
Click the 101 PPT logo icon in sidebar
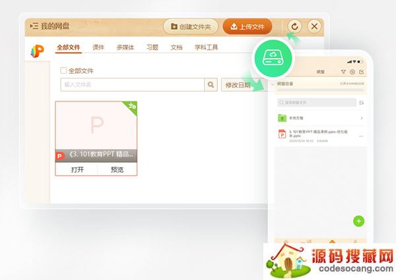[37, 51]
